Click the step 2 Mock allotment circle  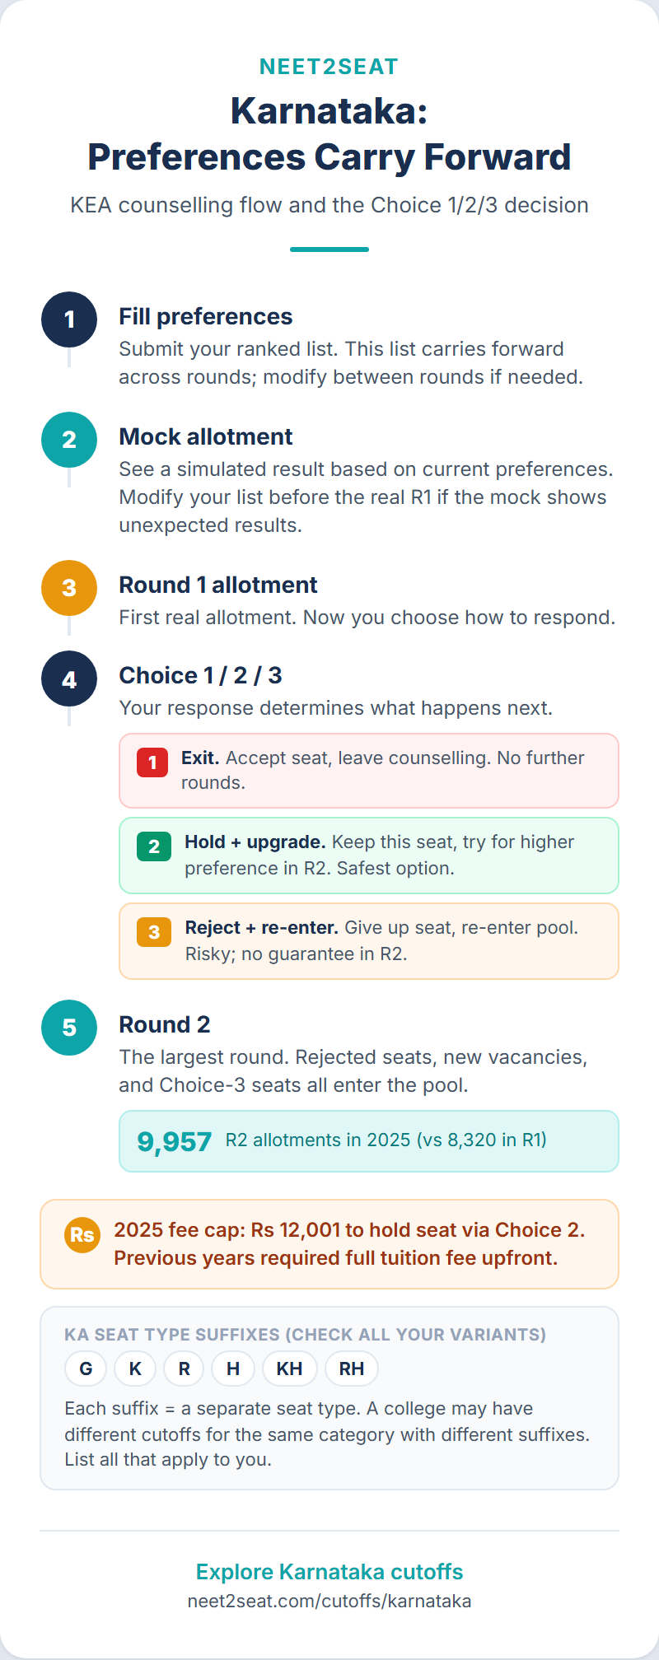click(69, 440)
